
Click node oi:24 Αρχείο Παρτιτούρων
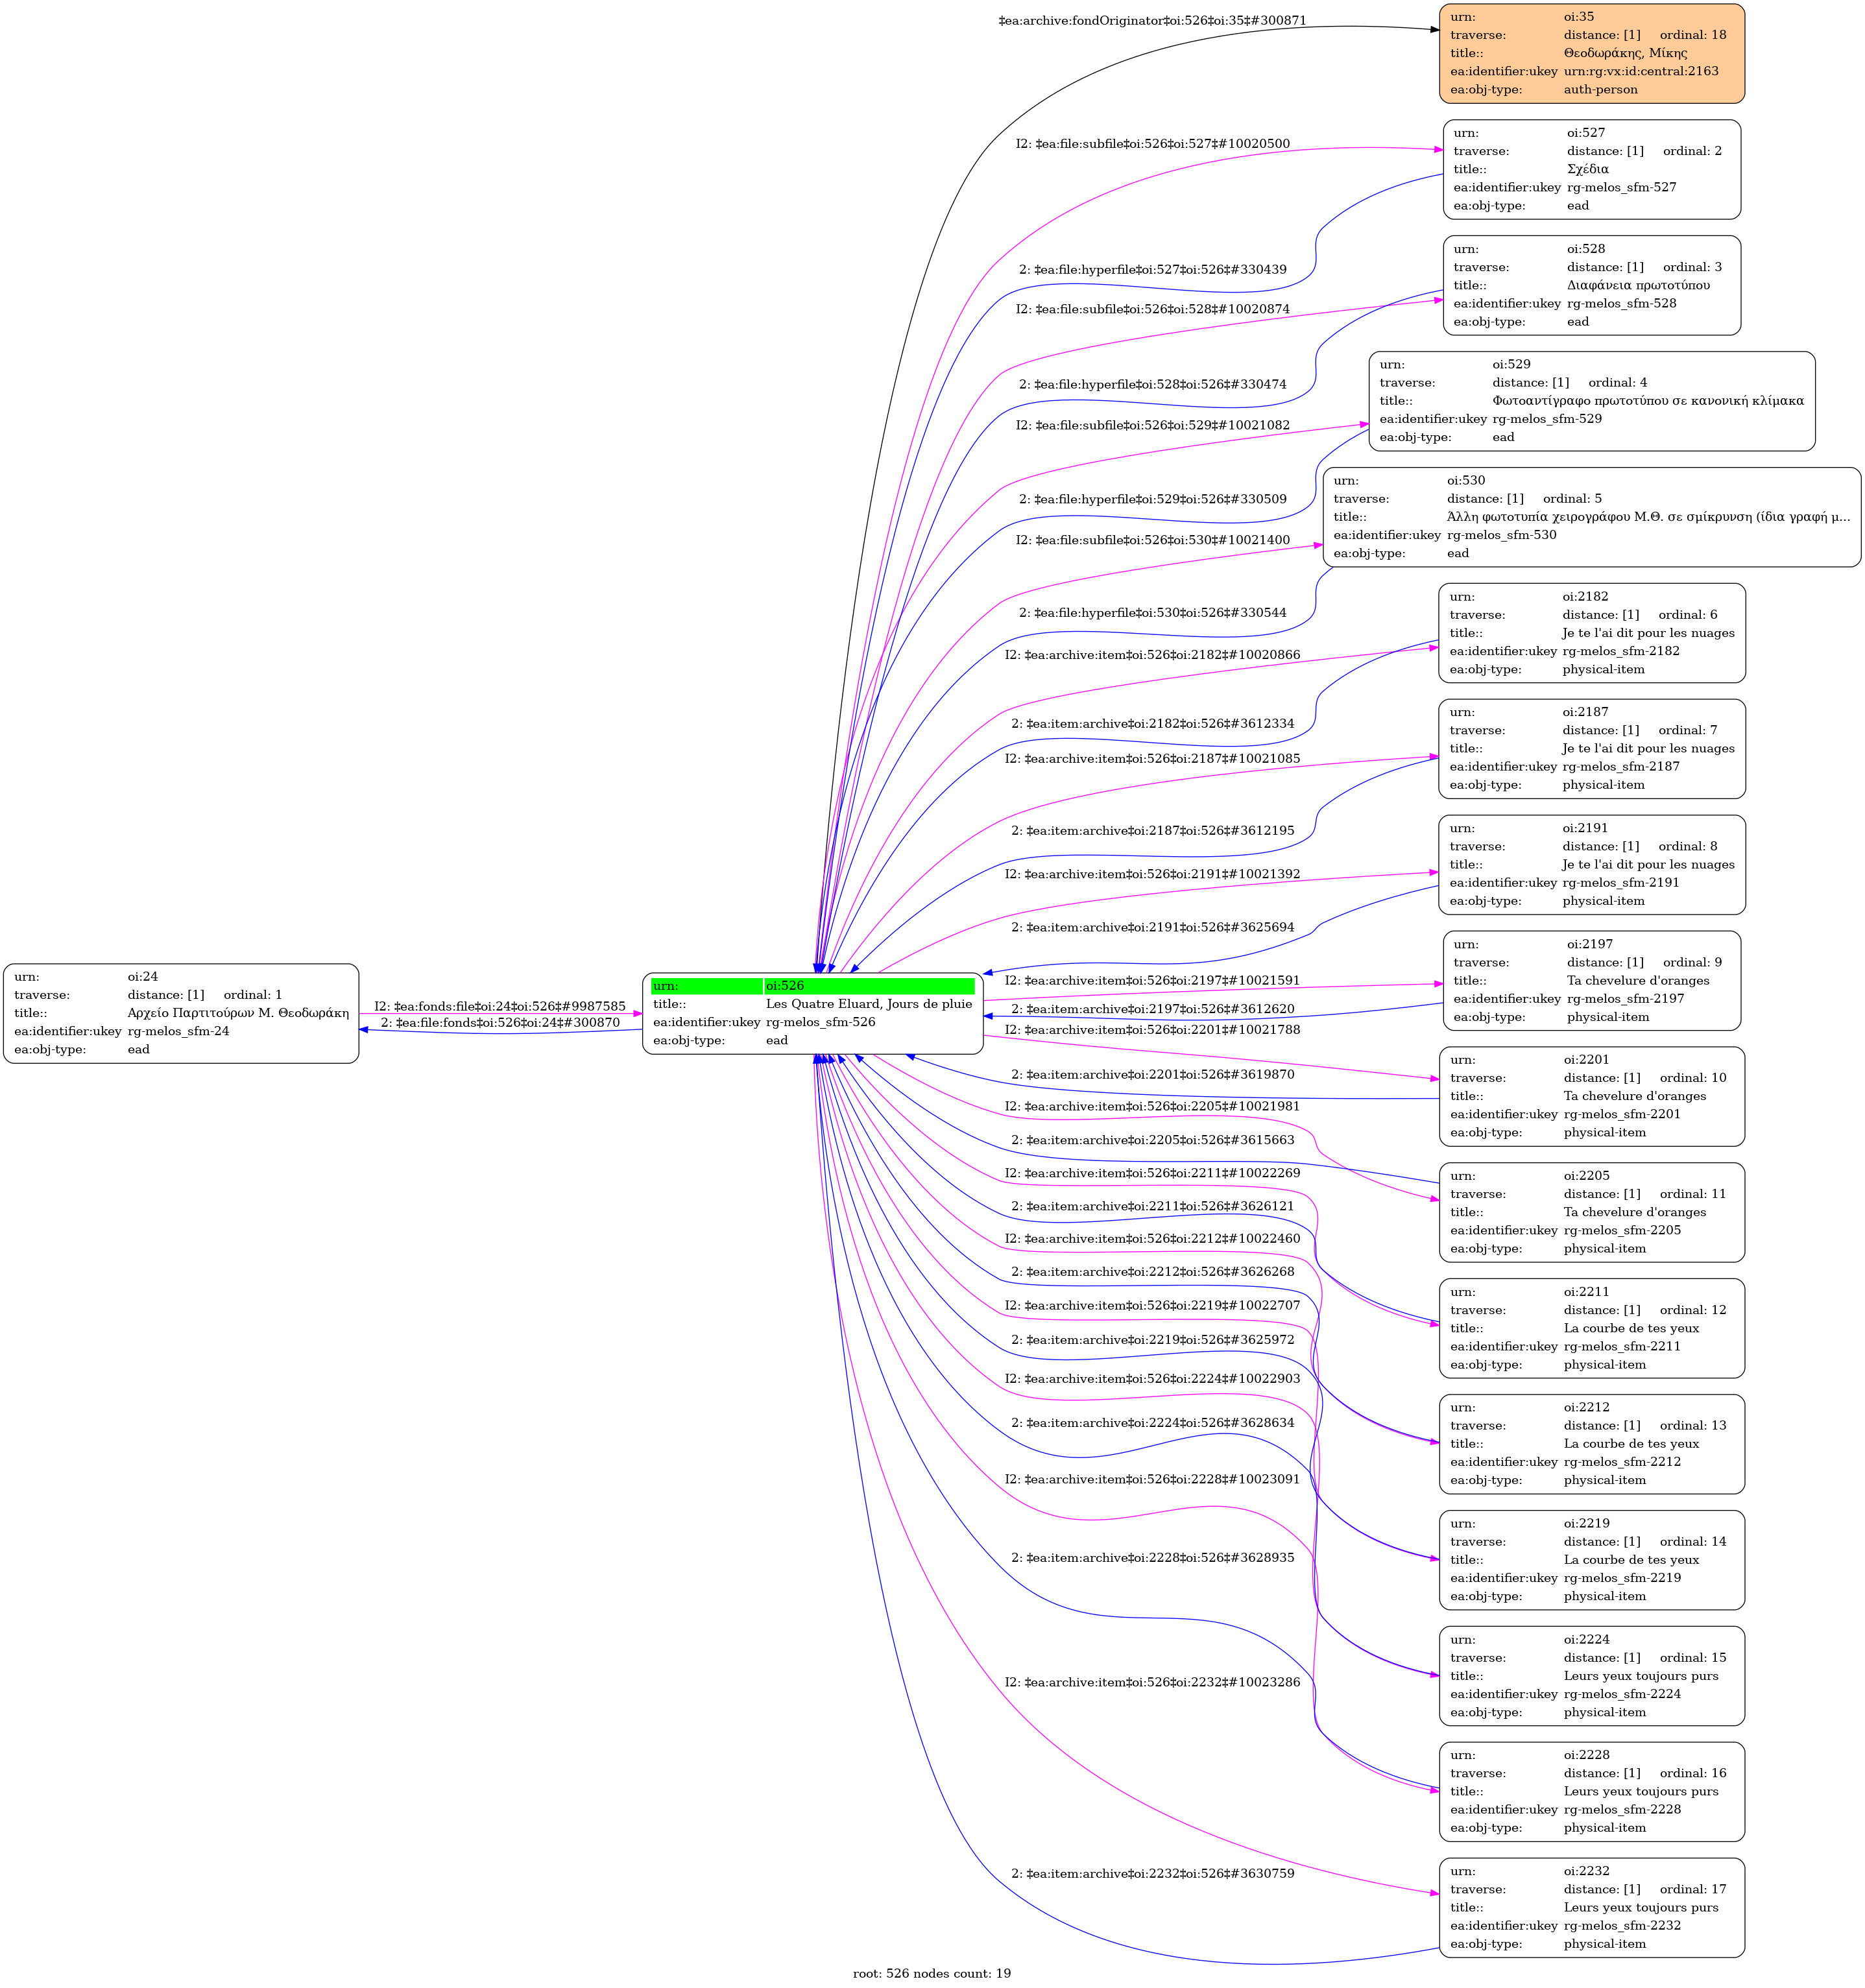181,1013
